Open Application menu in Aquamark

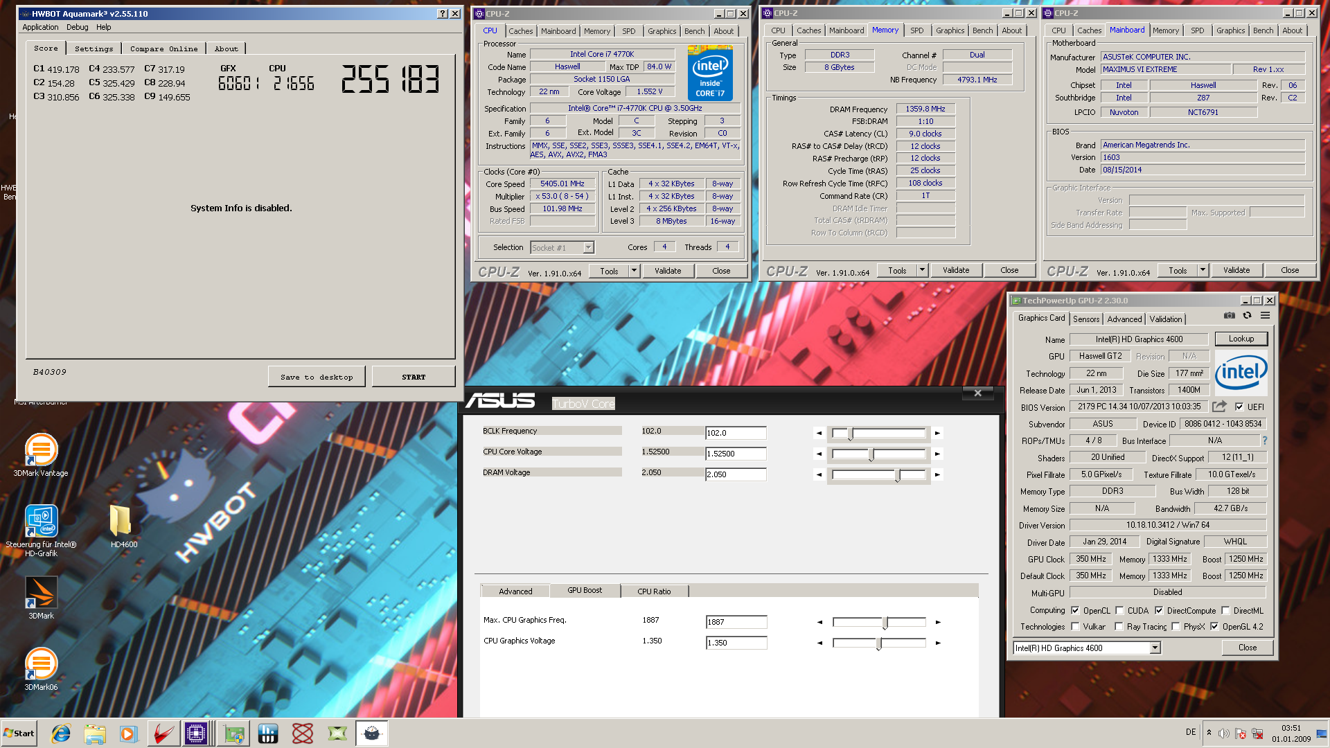tap(40, 27)
